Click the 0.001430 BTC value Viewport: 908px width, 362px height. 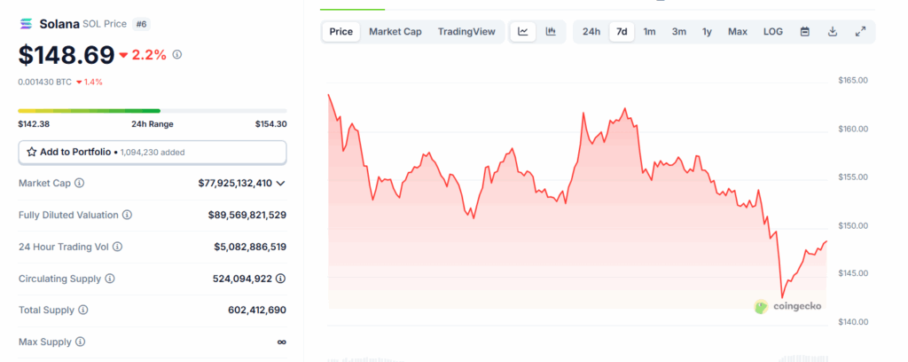pos(44,83)
